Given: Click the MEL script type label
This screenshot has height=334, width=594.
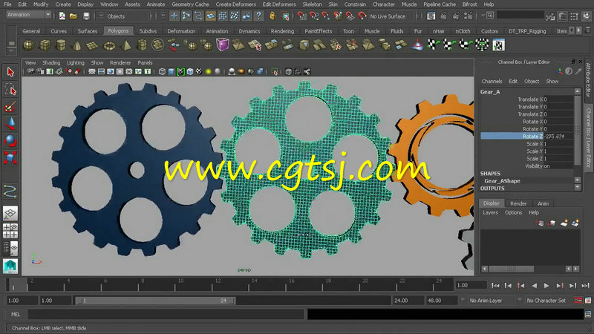Looking at the screenshot, I should pos(16,314).
